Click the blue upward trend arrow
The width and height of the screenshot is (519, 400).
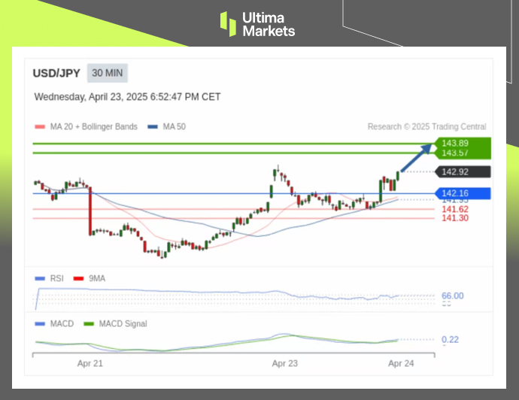point(417,159)
